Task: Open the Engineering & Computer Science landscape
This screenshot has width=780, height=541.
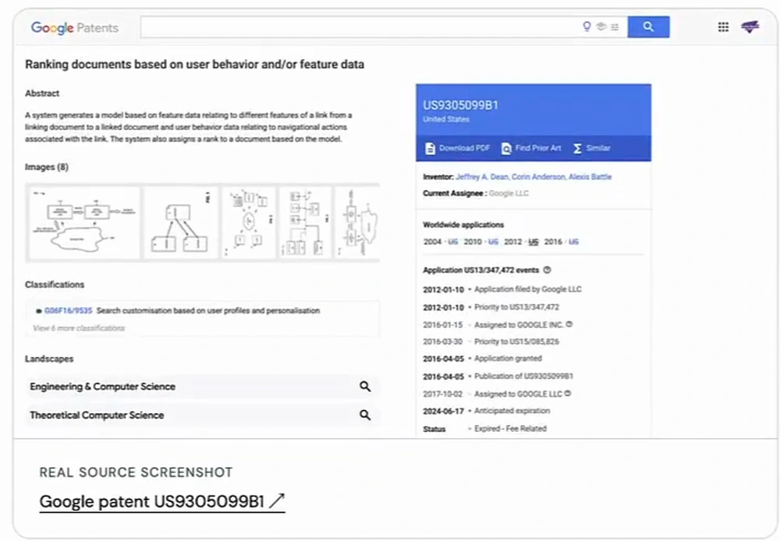Action: [201, 387]
